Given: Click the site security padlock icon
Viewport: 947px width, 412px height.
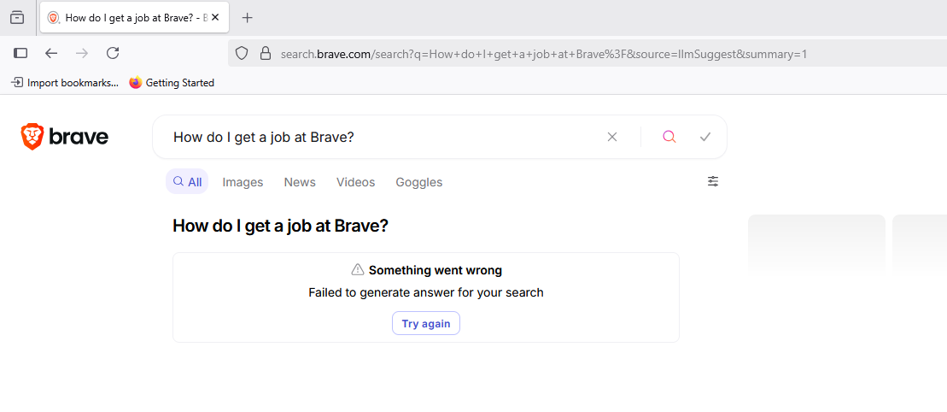Looking at the screenshot, I should [x=265, y=54].
